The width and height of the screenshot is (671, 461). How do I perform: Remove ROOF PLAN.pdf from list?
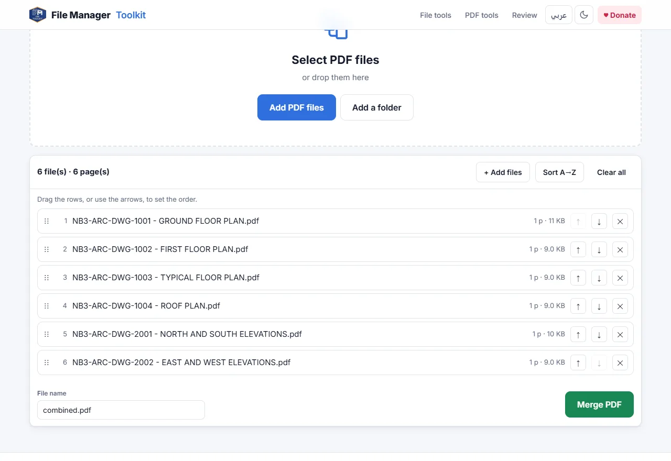(620, 306)
